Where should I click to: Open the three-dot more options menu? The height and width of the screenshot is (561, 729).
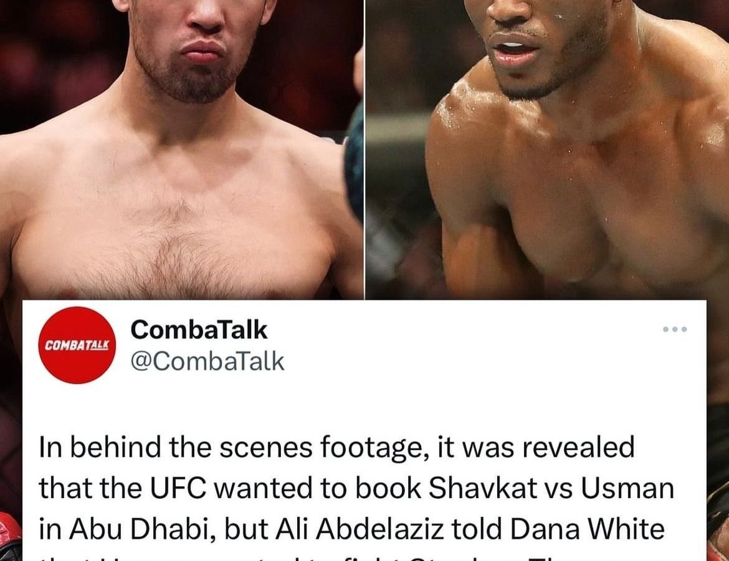point(675,329)
